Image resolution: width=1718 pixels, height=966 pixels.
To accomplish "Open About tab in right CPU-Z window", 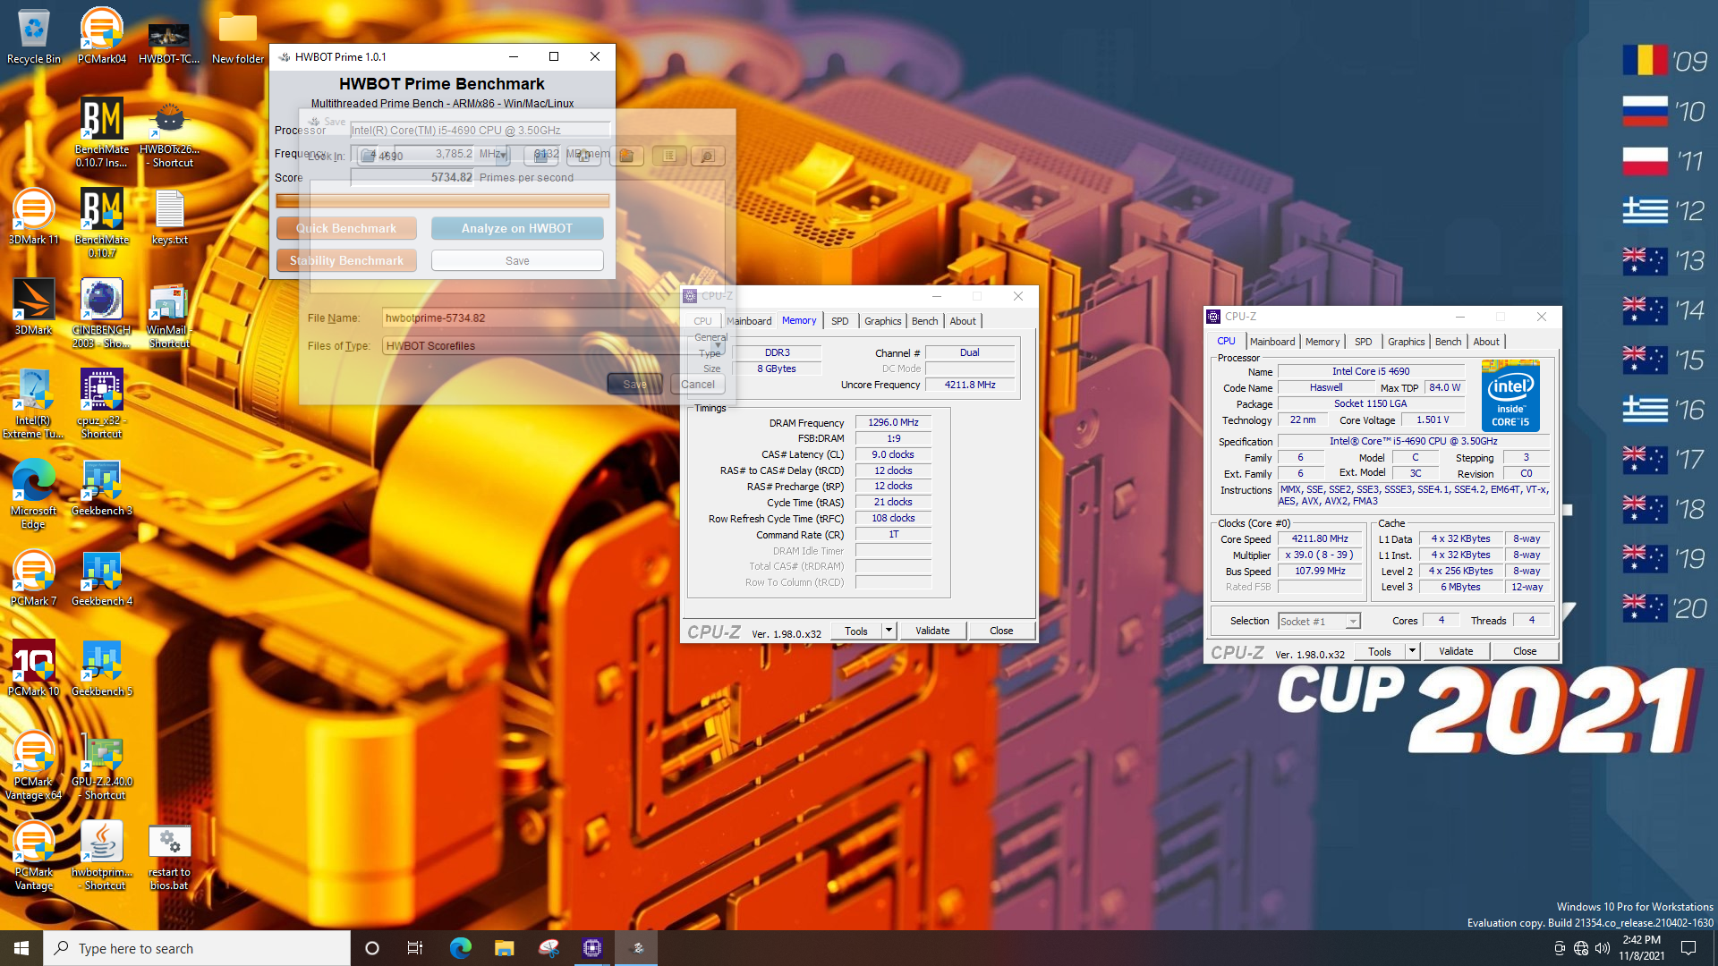I will click(x=1485, y=342).
